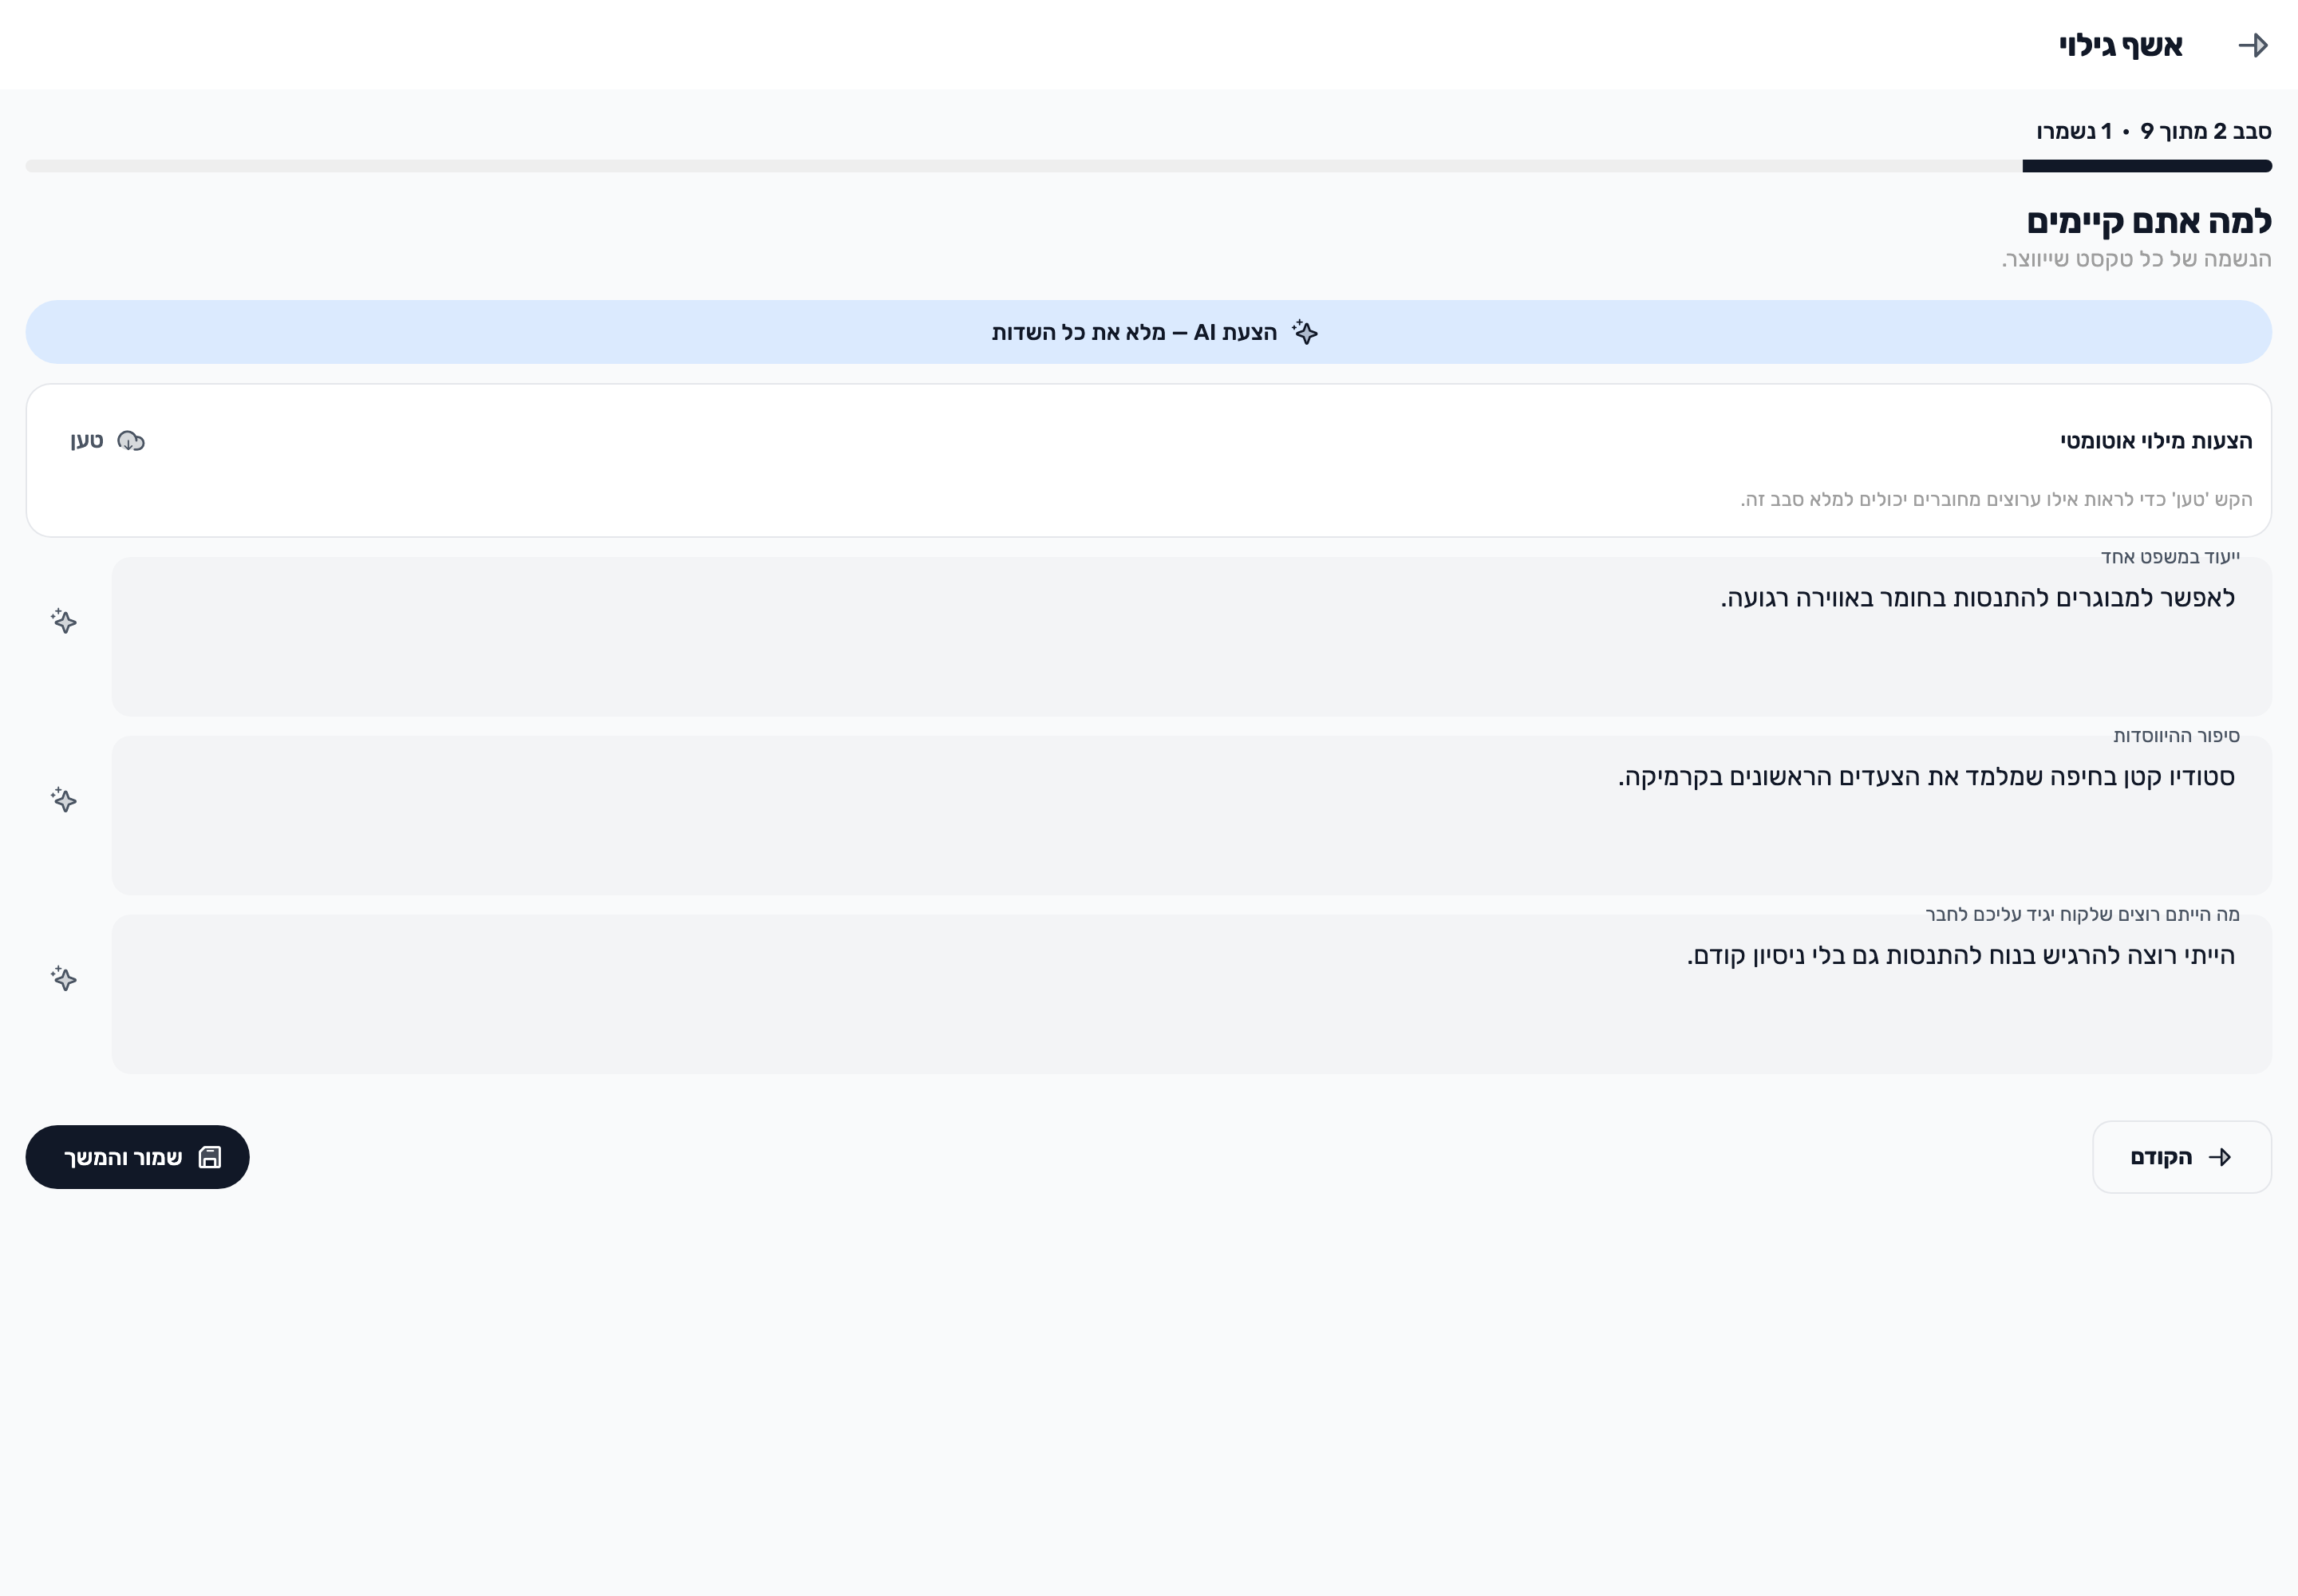Screen dimensions: 2298x1596
Task: Click the cloud download icon next to טען
Action: pos(131,441)
